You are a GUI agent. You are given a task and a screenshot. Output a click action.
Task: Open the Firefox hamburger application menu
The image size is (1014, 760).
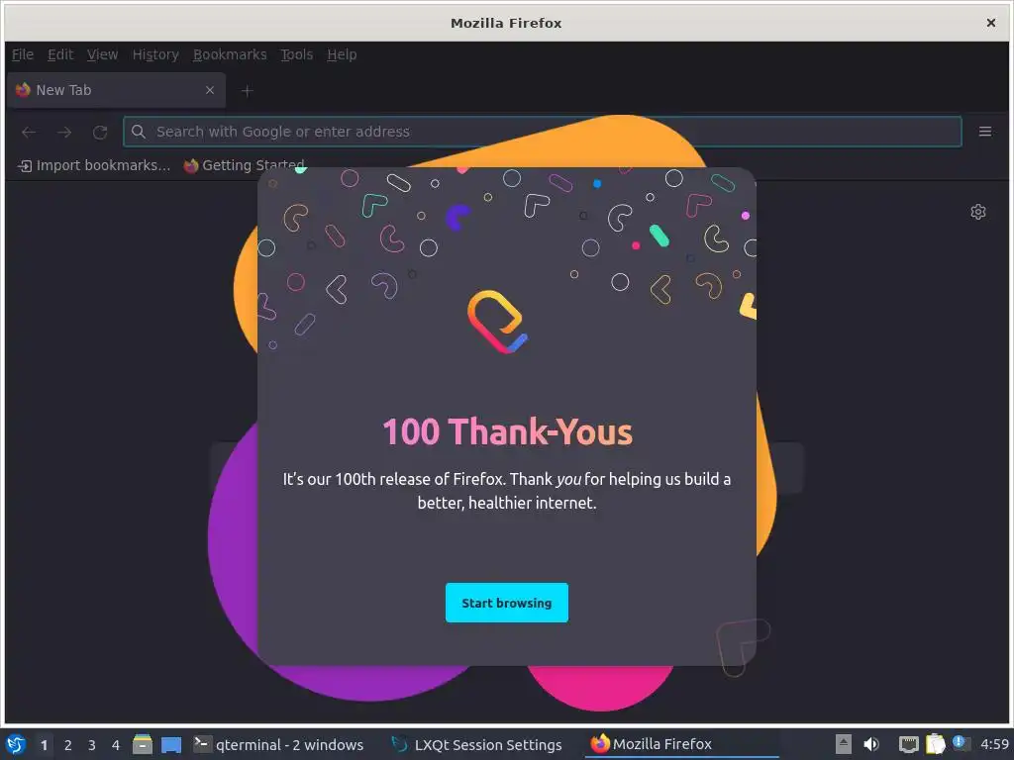pos(985,132)
